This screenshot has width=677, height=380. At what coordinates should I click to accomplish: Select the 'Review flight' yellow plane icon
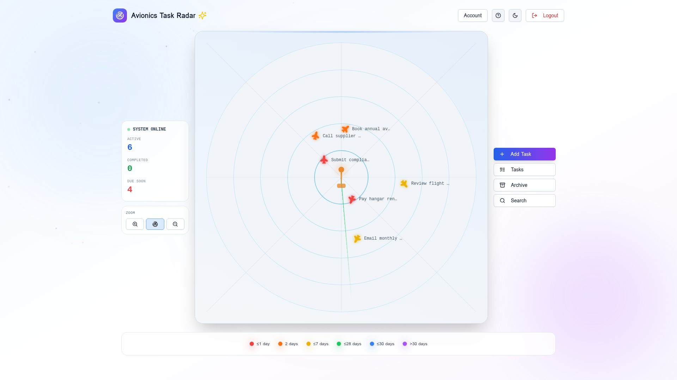pos(404,184)
